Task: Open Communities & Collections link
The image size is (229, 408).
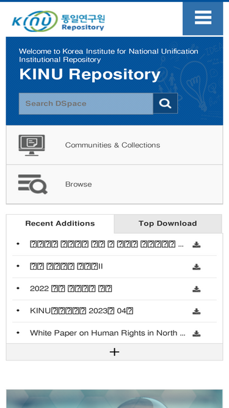Action: point(112,145)
